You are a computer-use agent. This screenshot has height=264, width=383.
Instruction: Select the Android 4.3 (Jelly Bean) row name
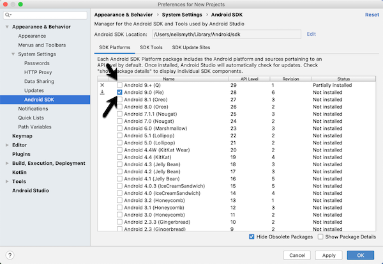pyautogui.click(x=152, y=164)
